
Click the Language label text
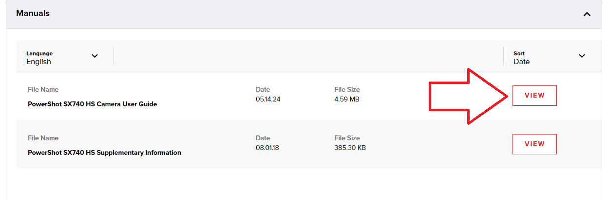39,53
